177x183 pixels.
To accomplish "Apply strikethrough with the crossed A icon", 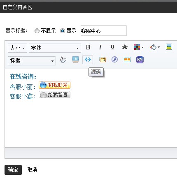I will (x=125, y=47).
